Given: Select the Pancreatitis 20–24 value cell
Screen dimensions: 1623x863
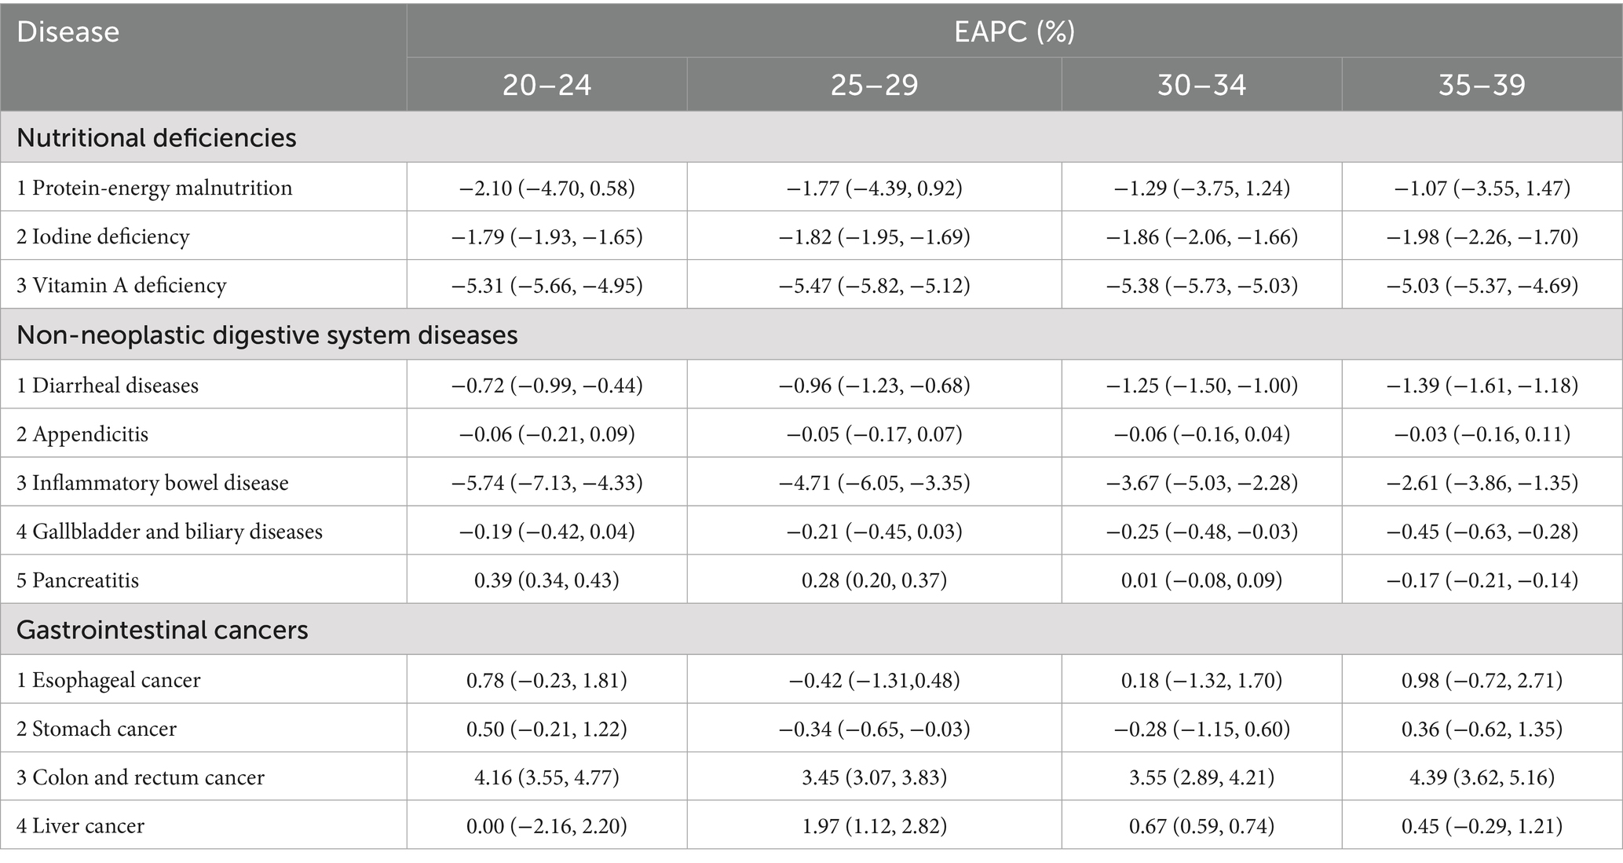Looking at the screenshot, I should 546,580.
